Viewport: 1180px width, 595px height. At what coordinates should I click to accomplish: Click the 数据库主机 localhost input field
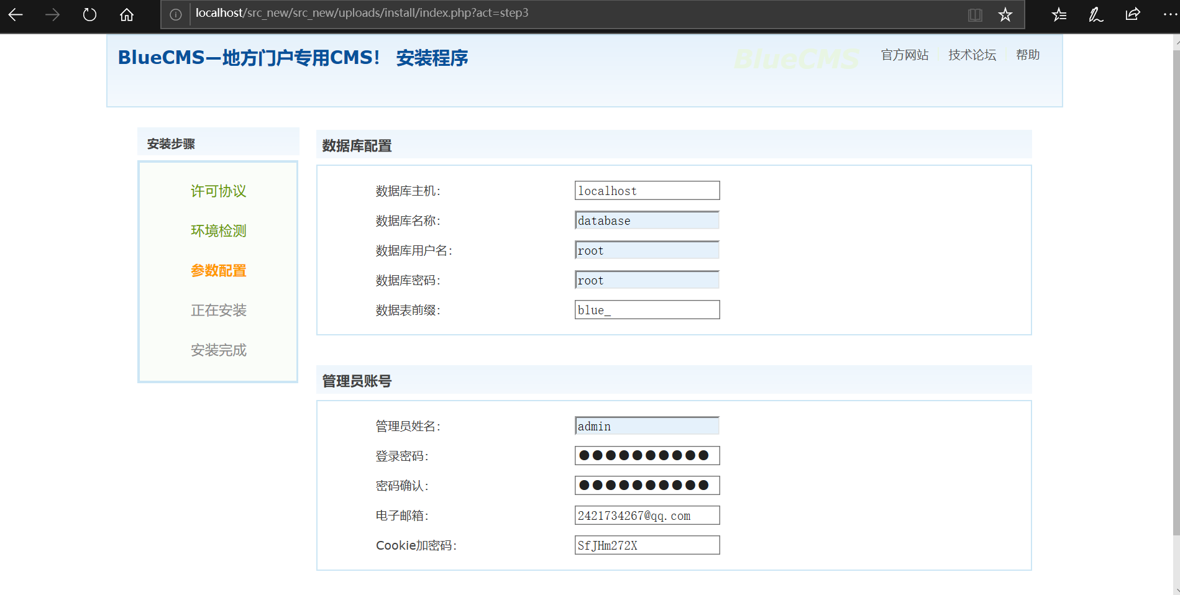click(x=646, y=190)
